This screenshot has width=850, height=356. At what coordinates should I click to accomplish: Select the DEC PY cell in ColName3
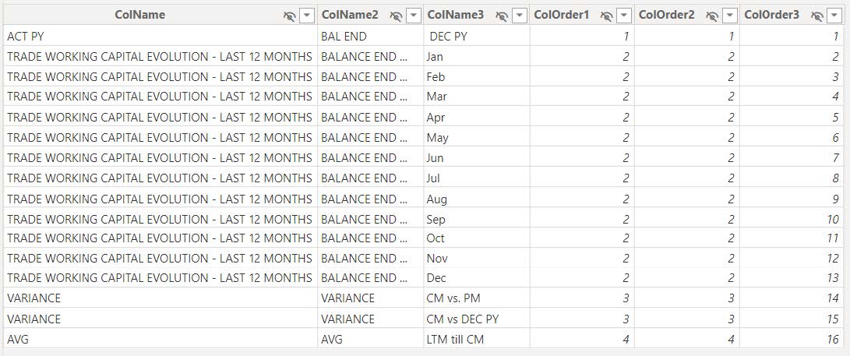[x=450, y=36]
